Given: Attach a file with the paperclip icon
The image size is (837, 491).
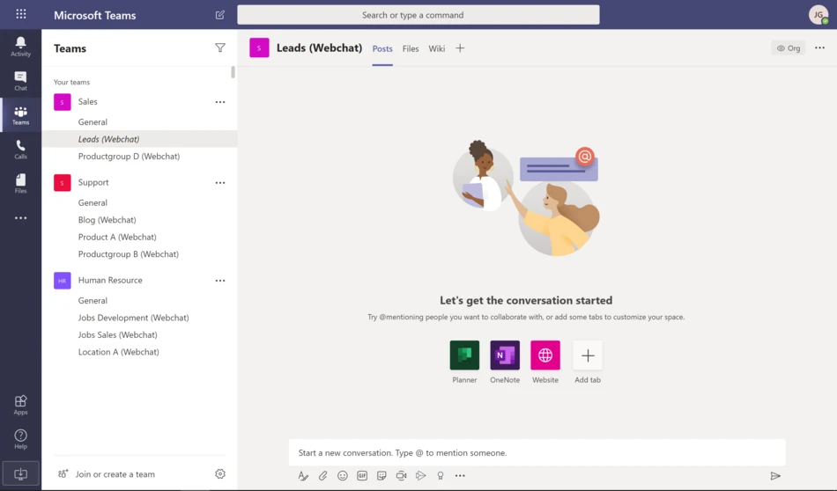Looking at the screenshot, I should 323,476.
